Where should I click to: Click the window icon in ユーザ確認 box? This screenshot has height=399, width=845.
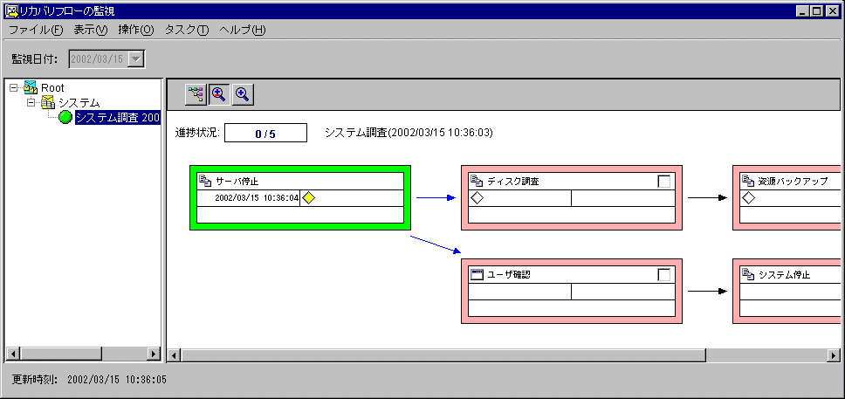[477, 274]
